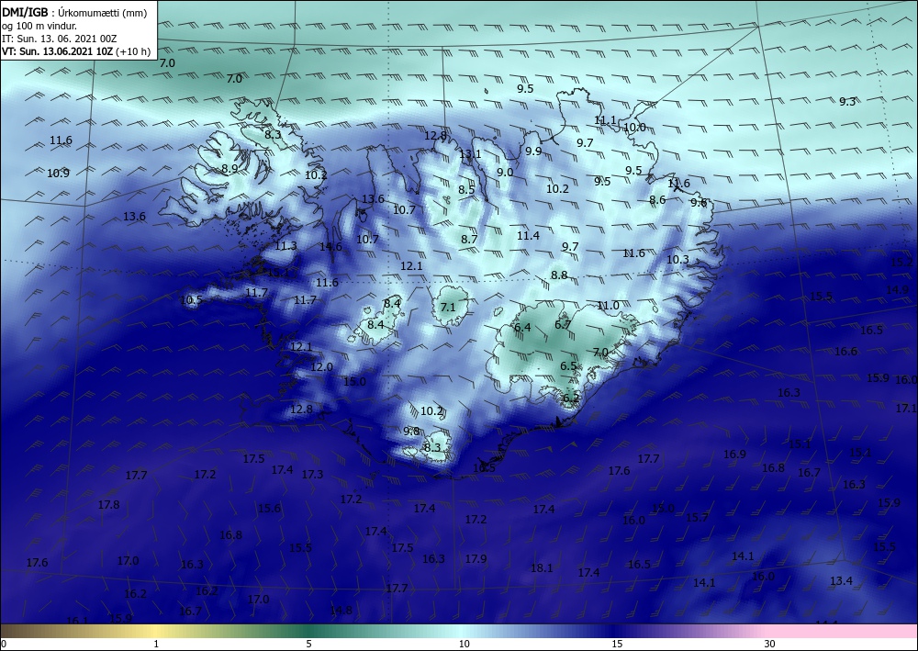Click the map value 6.4

[x=522, y=328]
